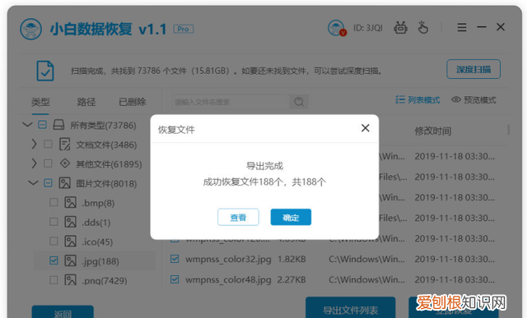Screen dimensions: 527x318
Task: Expand the 其他文件 tree node
Action: point(34,164)
